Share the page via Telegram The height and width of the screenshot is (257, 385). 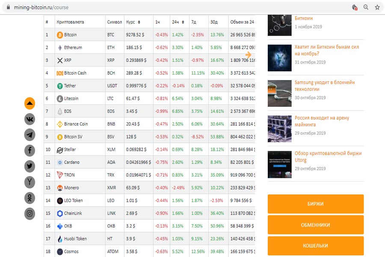[30, 135]
